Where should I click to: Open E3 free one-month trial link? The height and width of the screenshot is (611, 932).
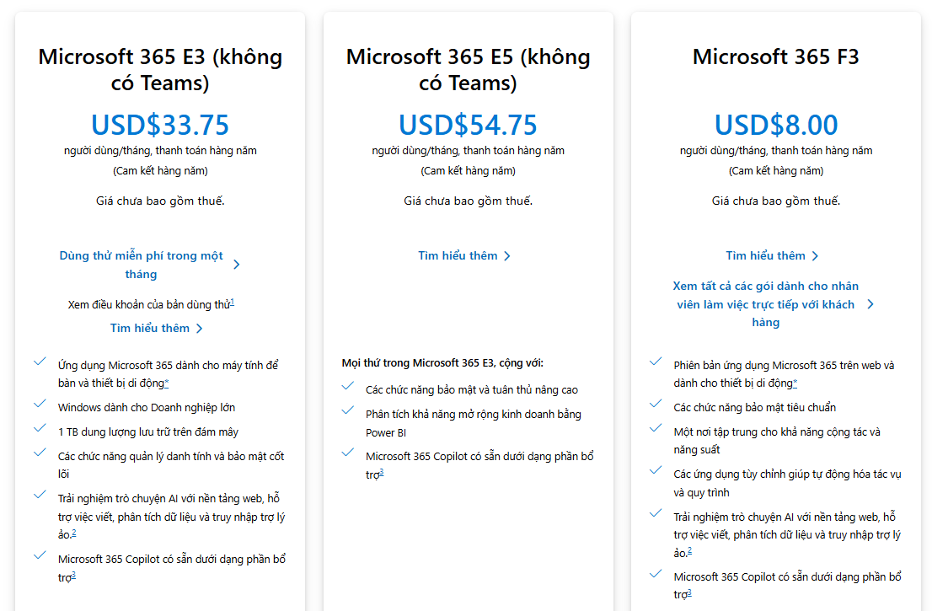click(141, 265)
